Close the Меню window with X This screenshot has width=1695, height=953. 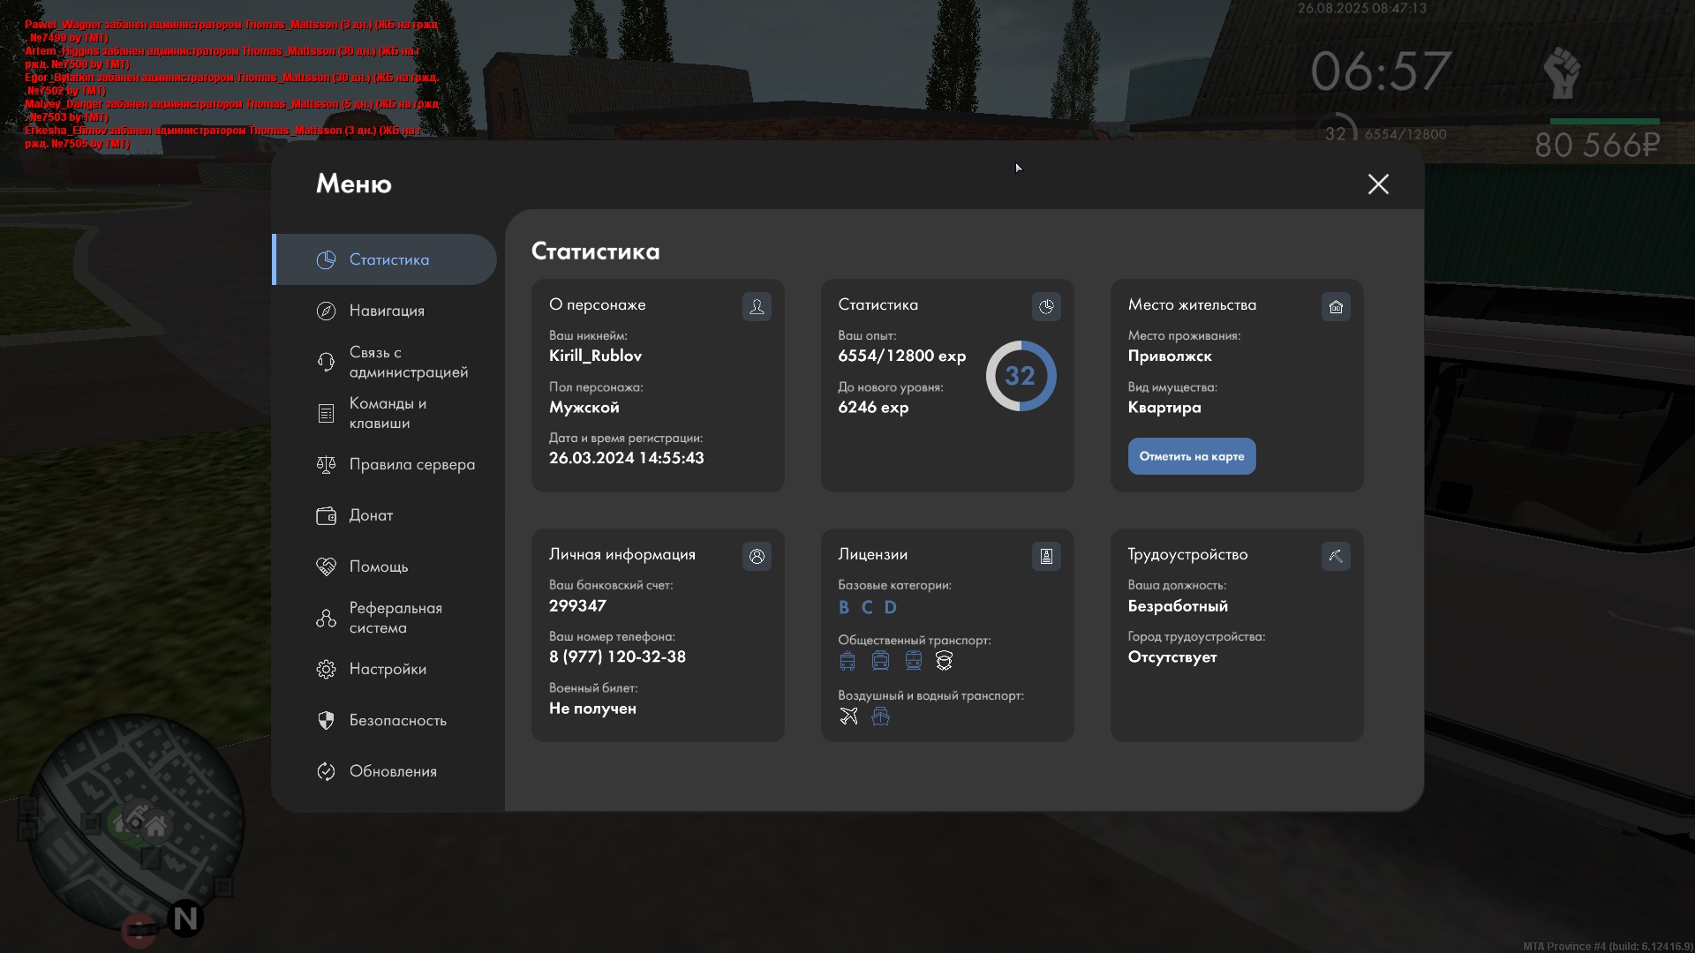(1378, 184)
